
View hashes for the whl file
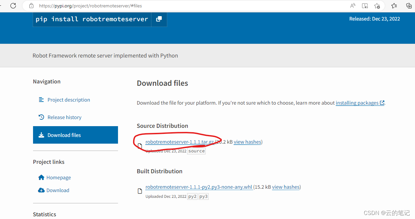coord(286,187)
